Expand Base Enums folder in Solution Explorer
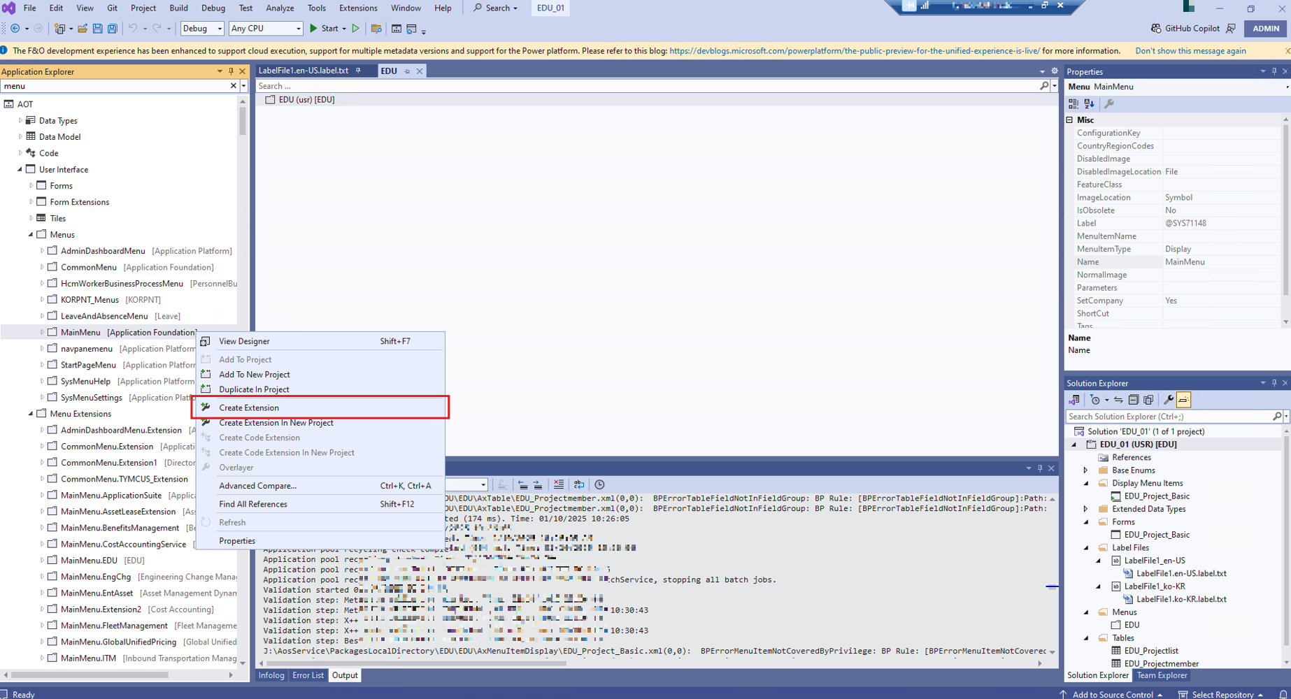This screenshot has height=699, width=1291. [1085, 470]
